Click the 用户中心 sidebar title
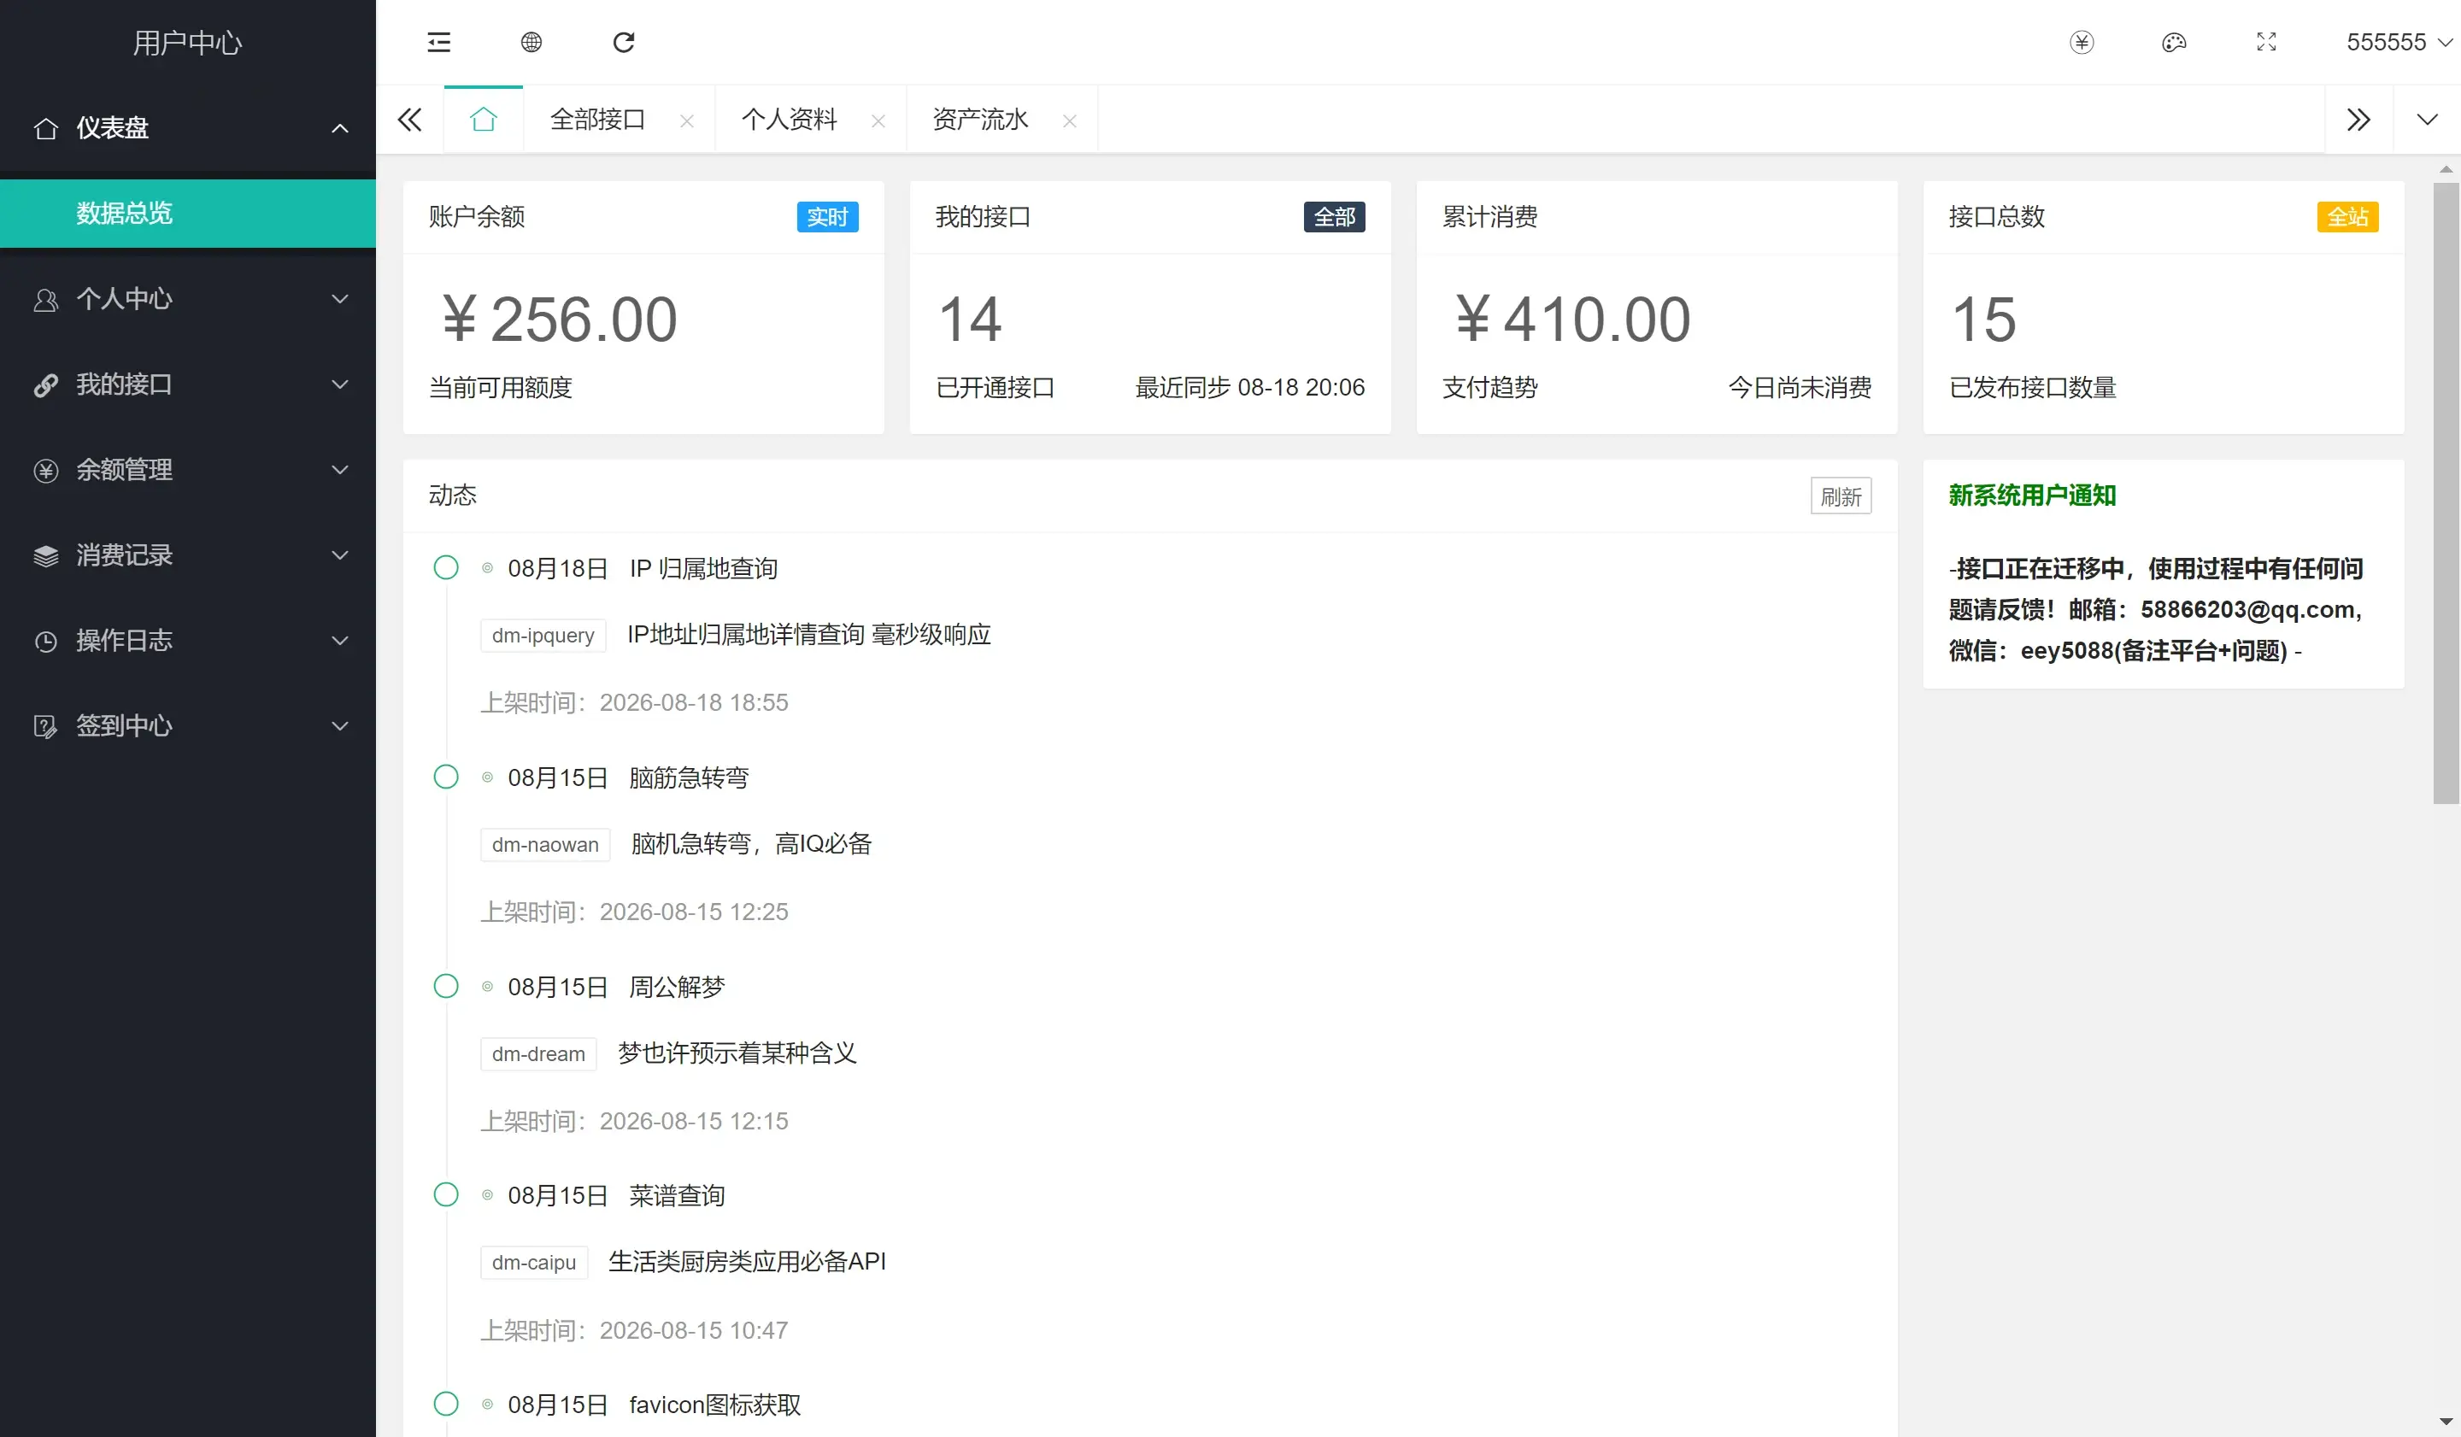 pos(187,42)
